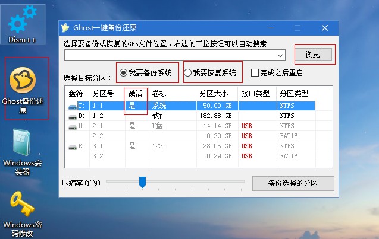Click the 是 active cell in E: row
Screen dimensions: 379x239
131,146
